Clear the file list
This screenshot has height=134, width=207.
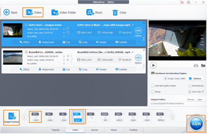(x=119, y=12)
